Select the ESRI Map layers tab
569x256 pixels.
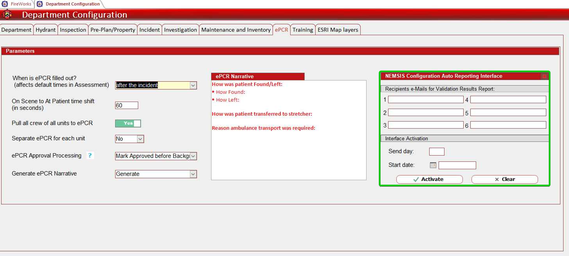pos(338,29)
